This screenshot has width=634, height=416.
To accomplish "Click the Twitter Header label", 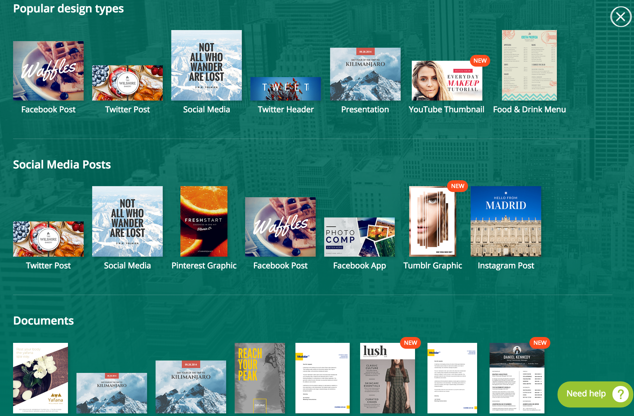I will click(x=286, y=109).
